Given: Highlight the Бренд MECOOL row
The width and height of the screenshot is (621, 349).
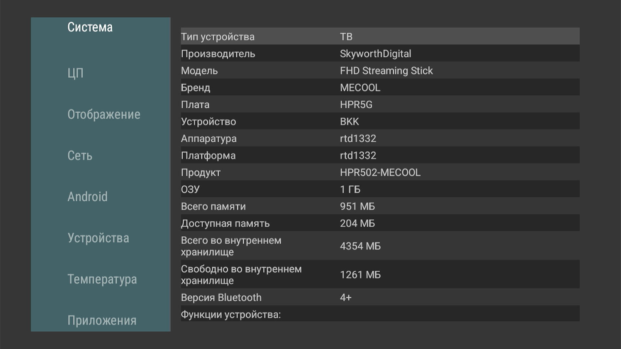Looking at the screenshot, I should point(380,87).
